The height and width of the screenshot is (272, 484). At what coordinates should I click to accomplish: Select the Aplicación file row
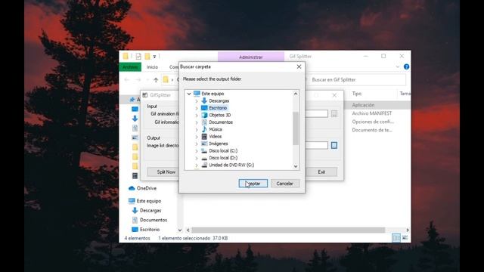coord(363,105)
